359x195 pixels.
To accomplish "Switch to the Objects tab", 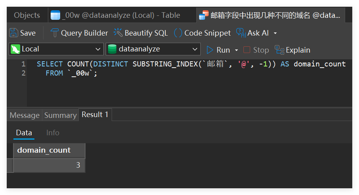I will point(27,15).
